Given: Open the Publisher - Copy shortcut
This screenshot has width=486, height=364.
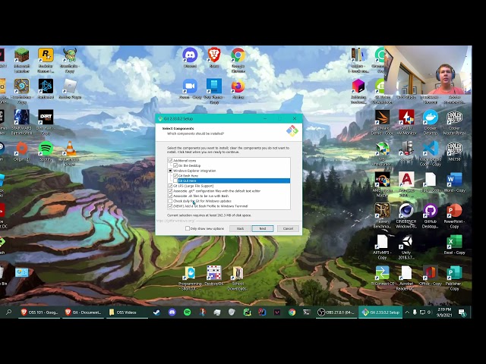Looking at the screenshot, I should (x=454, y=278).
